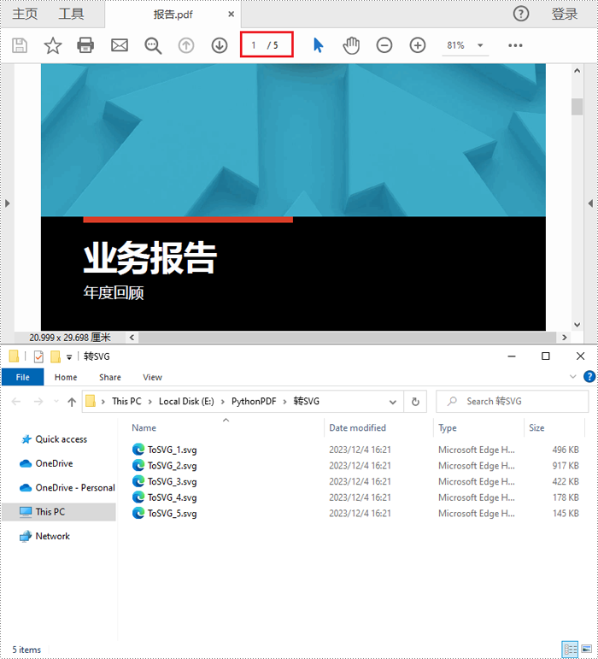This screenshot has width=598, height=659.
Task: Go to previous page up arrow
Action: [186, 45]
